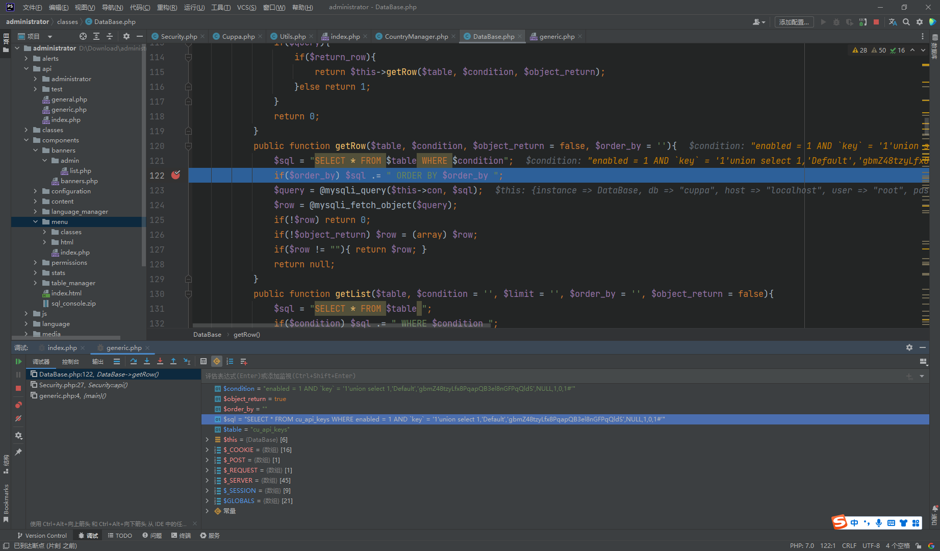The image size is (940, 551).
Task: Toggle the class-names display button in variables toolbar
Action: 217,362
